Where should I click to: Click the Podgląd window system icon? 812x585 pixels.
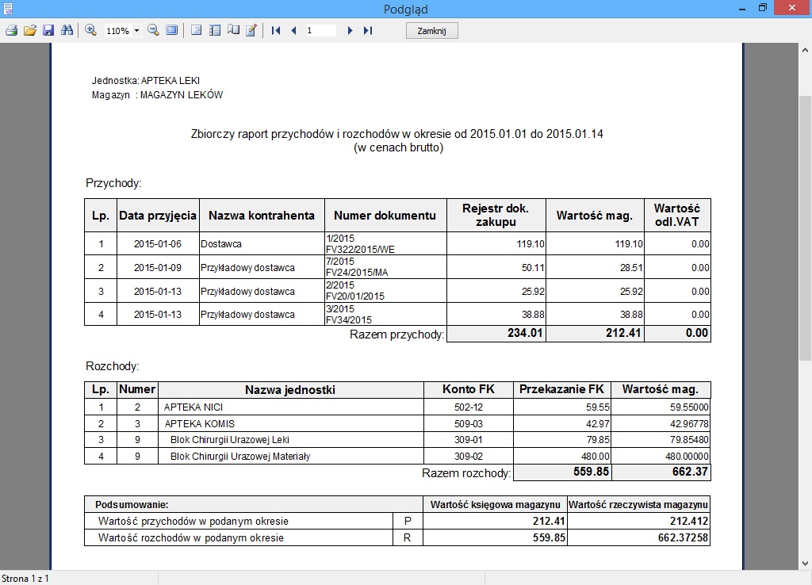pyautogui.click(x=7, y=8)
